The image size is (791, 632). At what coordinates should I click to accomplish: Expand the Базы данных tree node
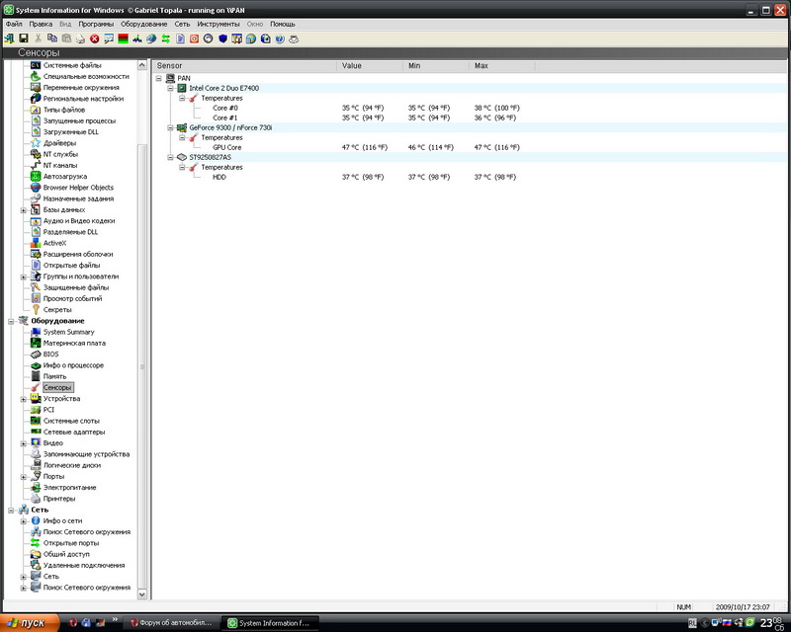24,210
